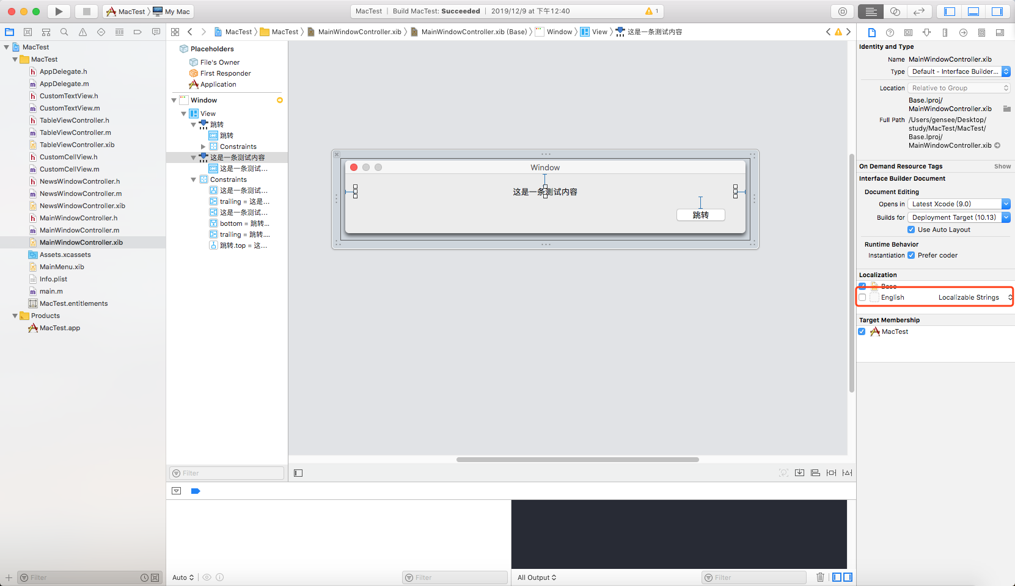
Task: Click the canvas horizontal scrollbar
Action: (x=577, y=460)
